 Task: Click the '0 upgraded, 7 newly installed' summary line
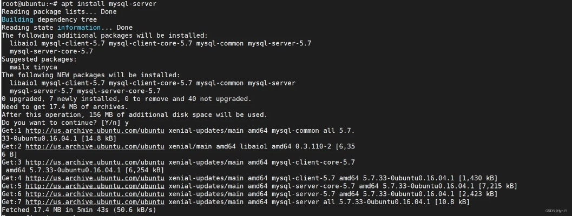[x=126, y=99]
